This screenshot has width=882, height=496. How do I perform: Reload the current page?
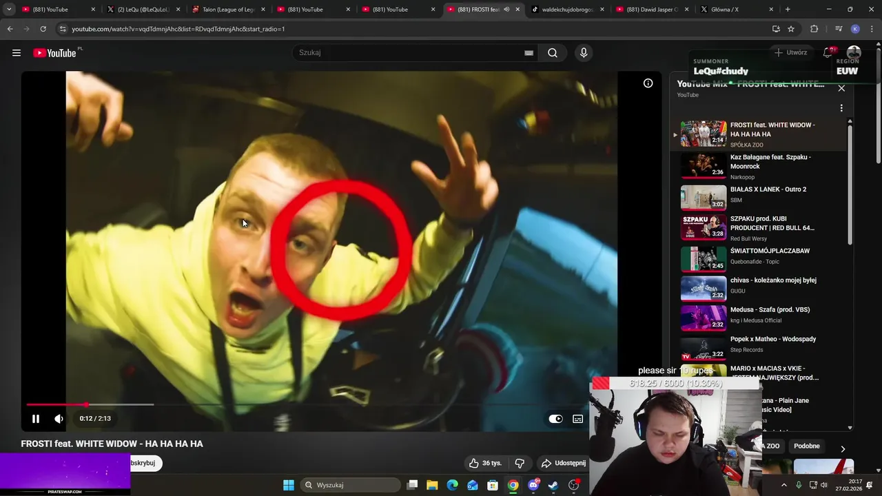click(x=43, y=29)
